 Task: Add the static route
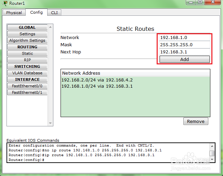[185, 59]
